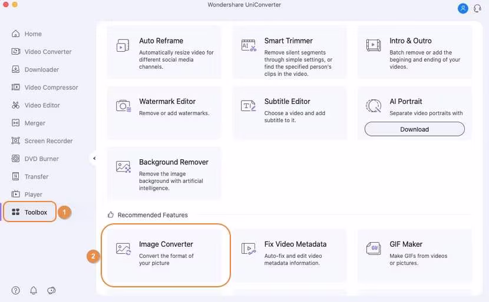Screen dimensions: 489x302
Task: Open the help question mark icon
Action: point(15,290)
